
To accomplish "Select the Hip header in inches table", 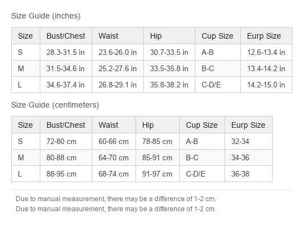I will pos(170,36).
